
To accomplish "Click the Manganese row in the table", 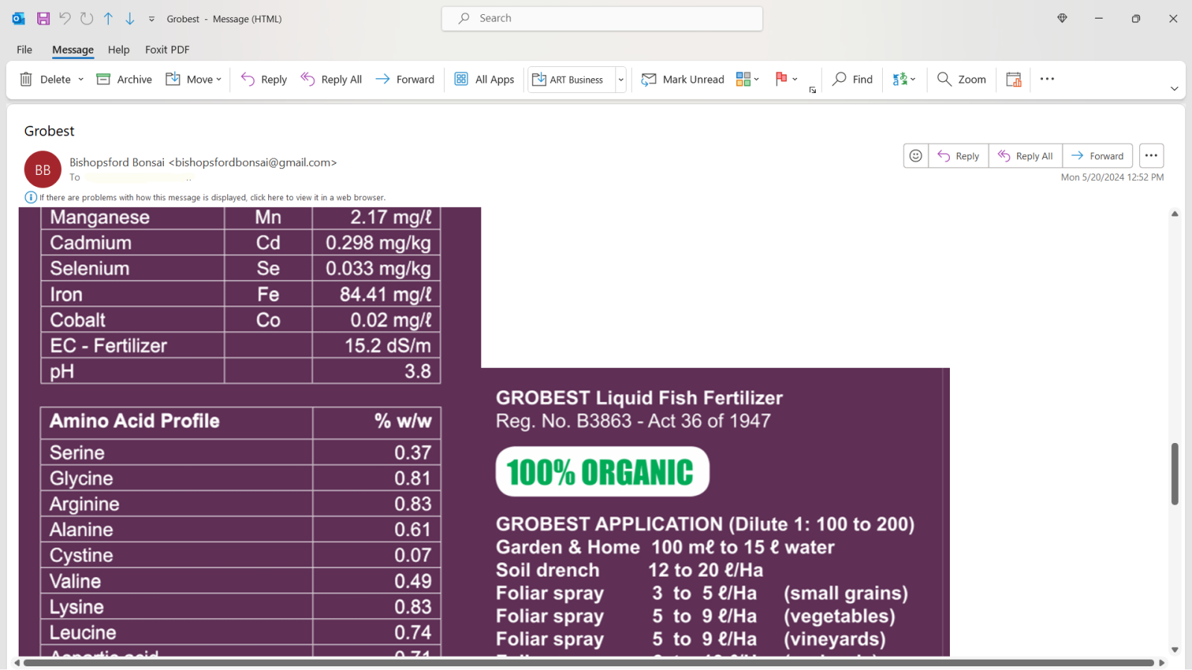I will (241, 217).
